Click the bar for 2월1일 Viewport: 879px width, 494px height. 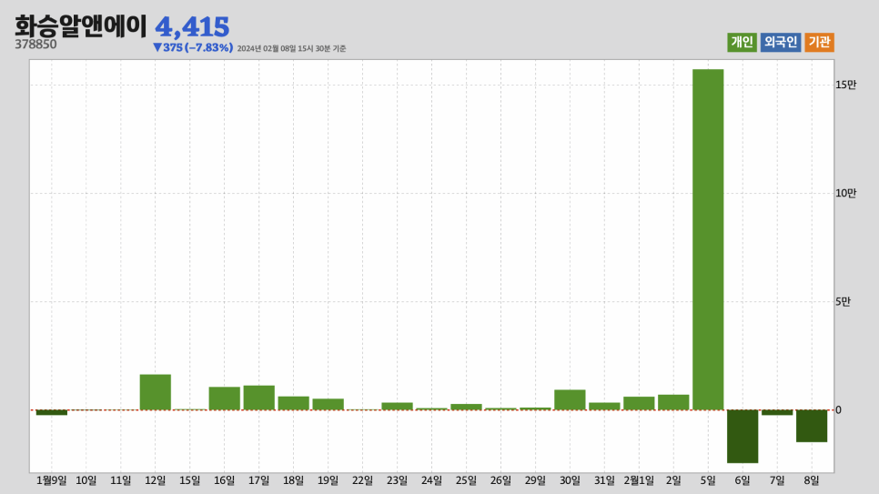pyautogui.click(x=639, y=403)
